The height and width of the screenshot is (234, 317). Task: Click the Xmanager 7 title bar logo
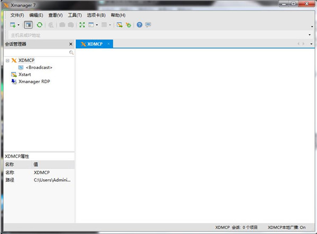6,5
